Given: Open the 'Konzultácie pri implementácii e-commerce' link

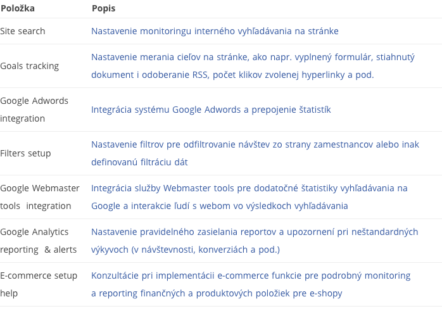Looking at the screenshot, I should coord(251,275).
